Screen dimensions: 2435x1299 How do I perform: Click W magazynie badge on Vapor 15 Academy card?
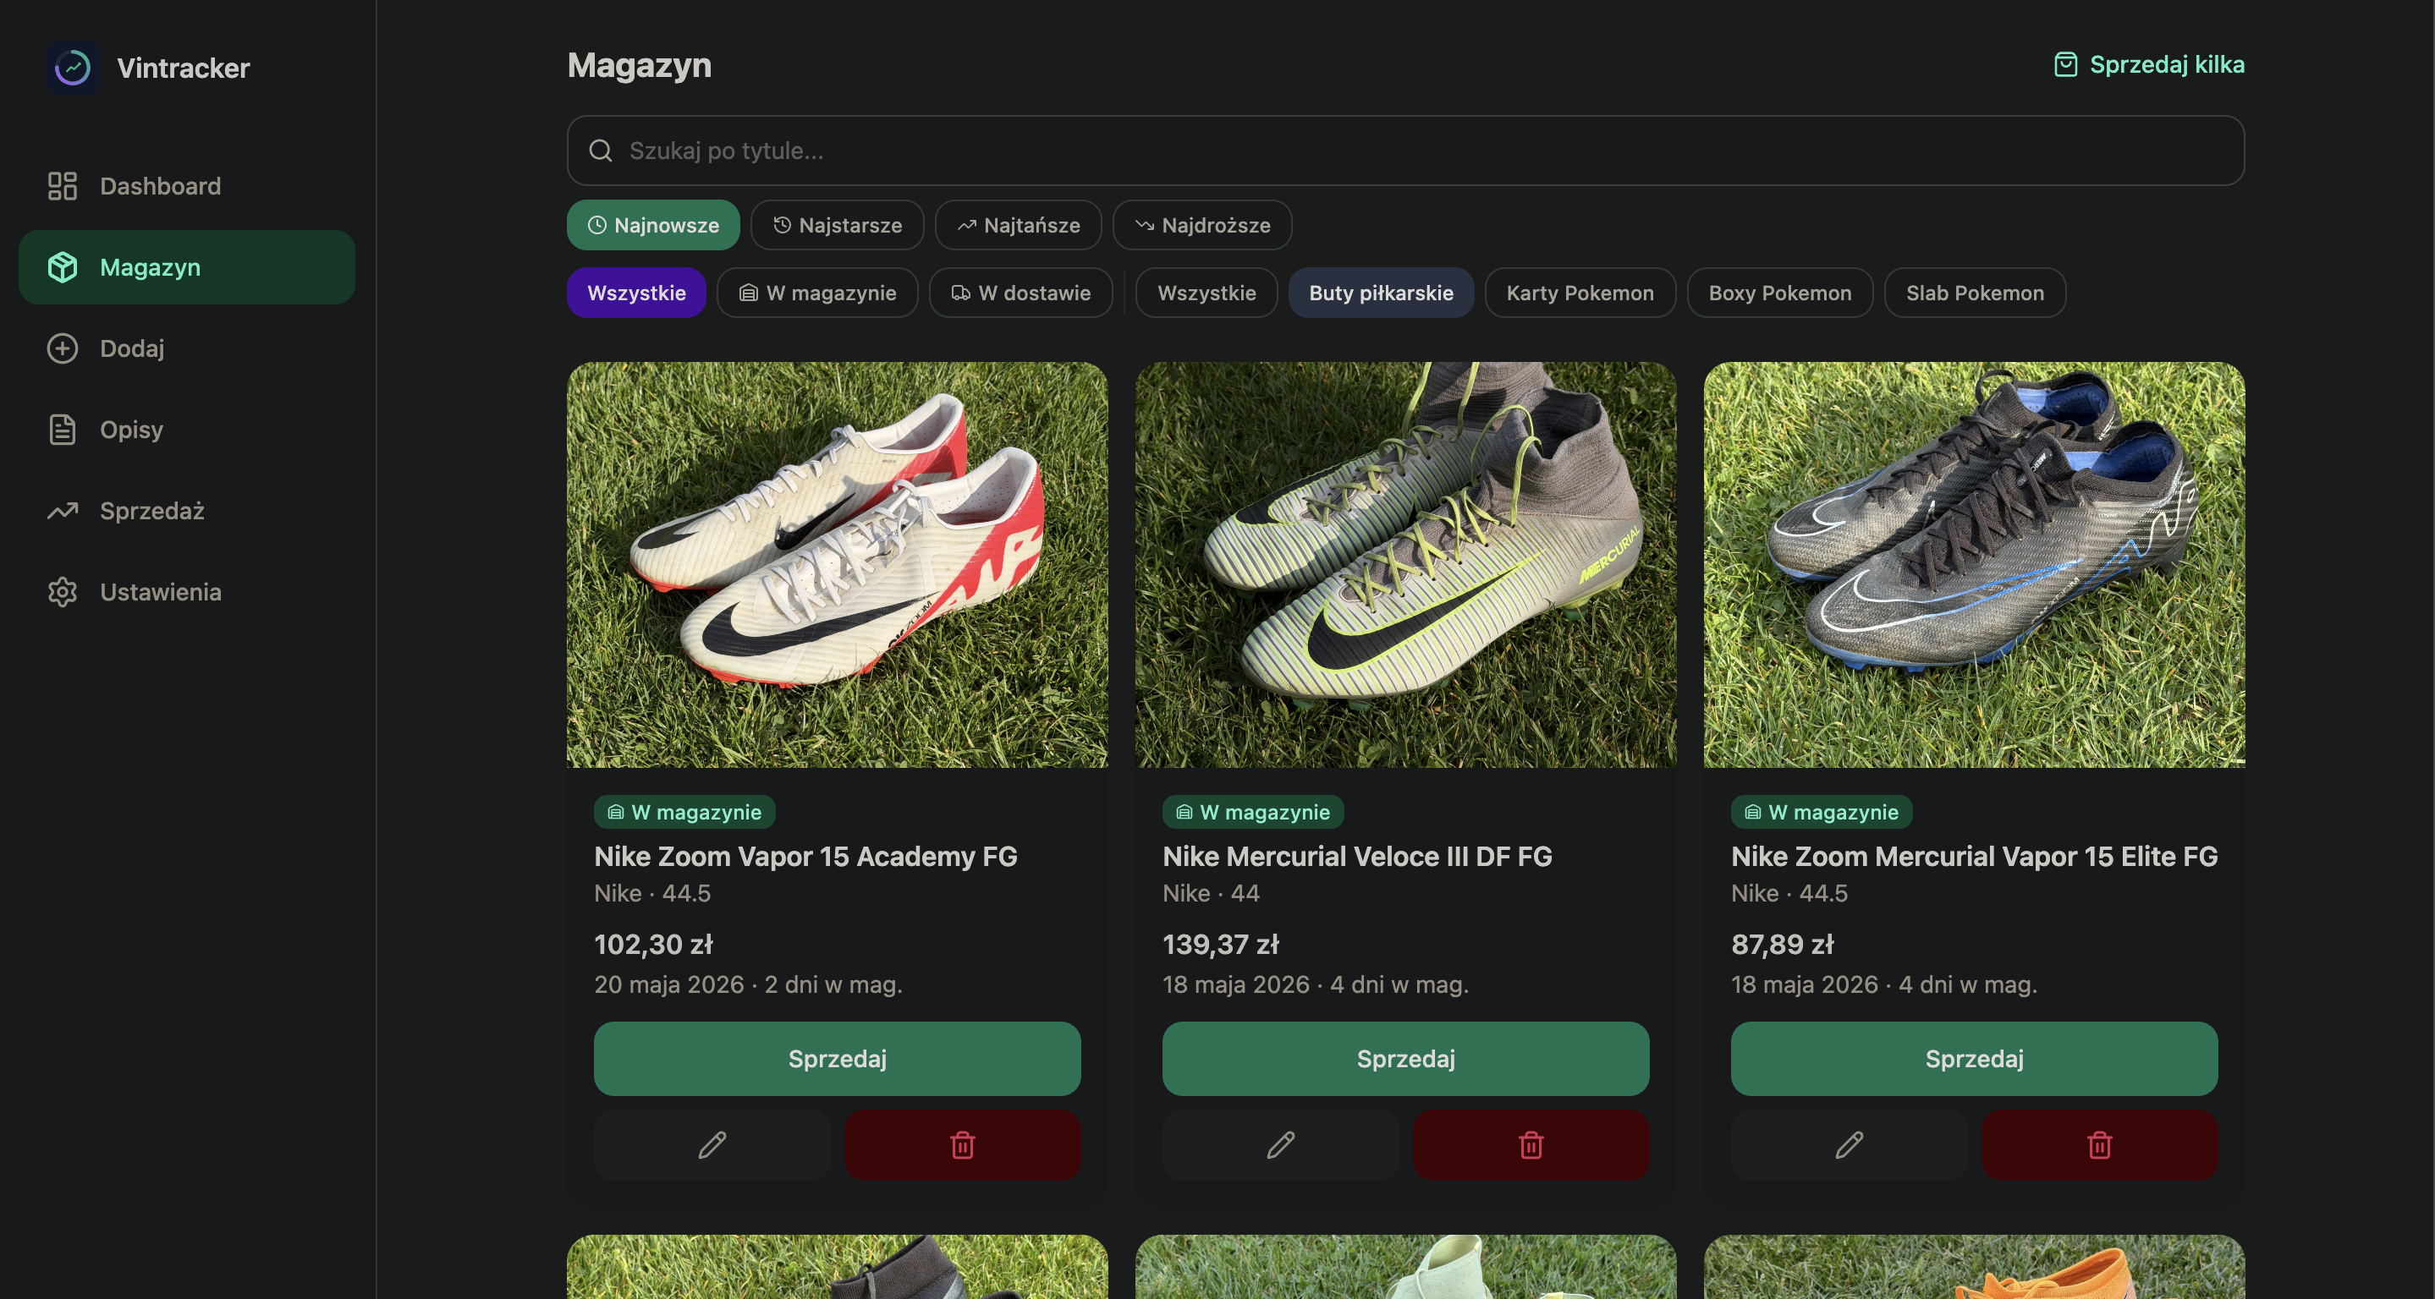pyautogui.click(x=684, y=813)
